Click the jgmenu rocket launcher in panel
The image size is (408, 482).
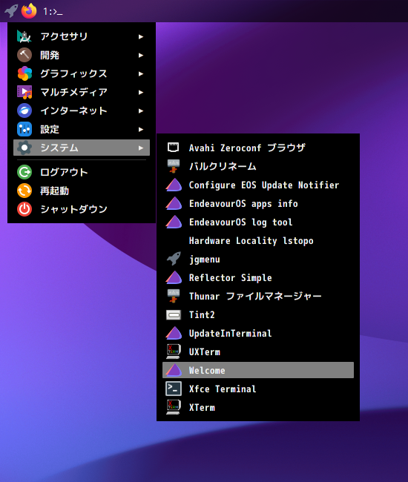tap(11, 11)
